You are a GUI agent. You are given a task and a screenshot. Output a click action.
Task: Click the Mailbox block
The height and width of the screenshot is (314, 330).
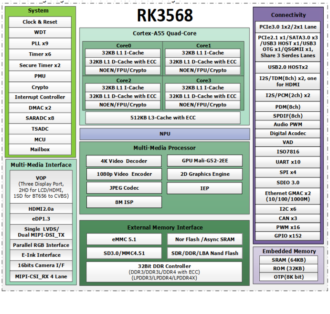click(40, 149)
